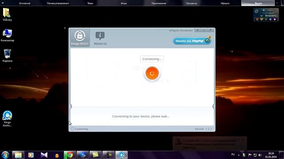The height and width of the screenshot is (159, 284).
Task: Open the Kingo window dropdown arrow menu
Action: coord(197,30)
